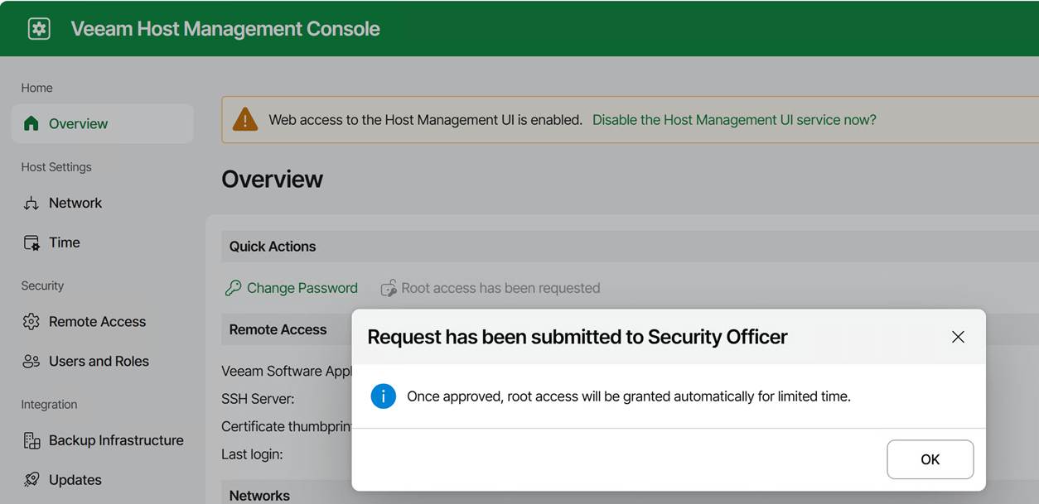The height and width of the screenshot is (504, 1039).
Task: Click the Network icon in sidebar
Action: coord(31,204)
